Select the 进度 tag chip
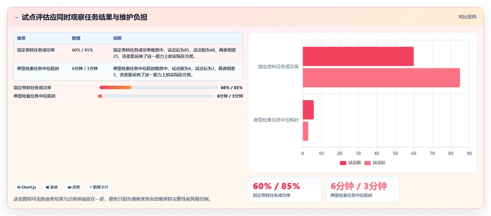491x216 pixels. pyautogui.click(x=74, y=187)
